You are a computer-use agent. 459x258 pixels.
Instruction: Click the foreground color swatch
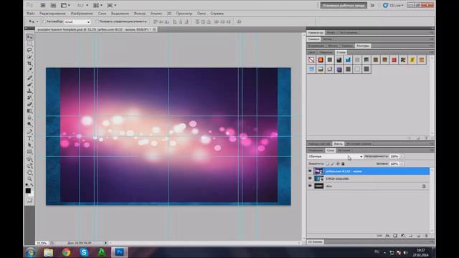tap(28, 191)
